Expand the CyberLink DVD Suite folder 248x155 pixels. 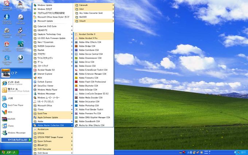53,26
